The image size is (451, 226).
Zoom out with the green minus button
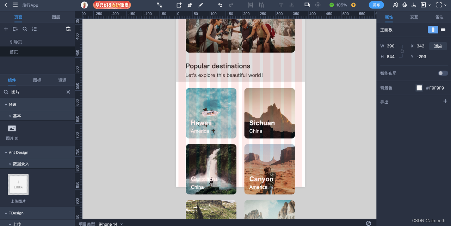pos(332,5)
